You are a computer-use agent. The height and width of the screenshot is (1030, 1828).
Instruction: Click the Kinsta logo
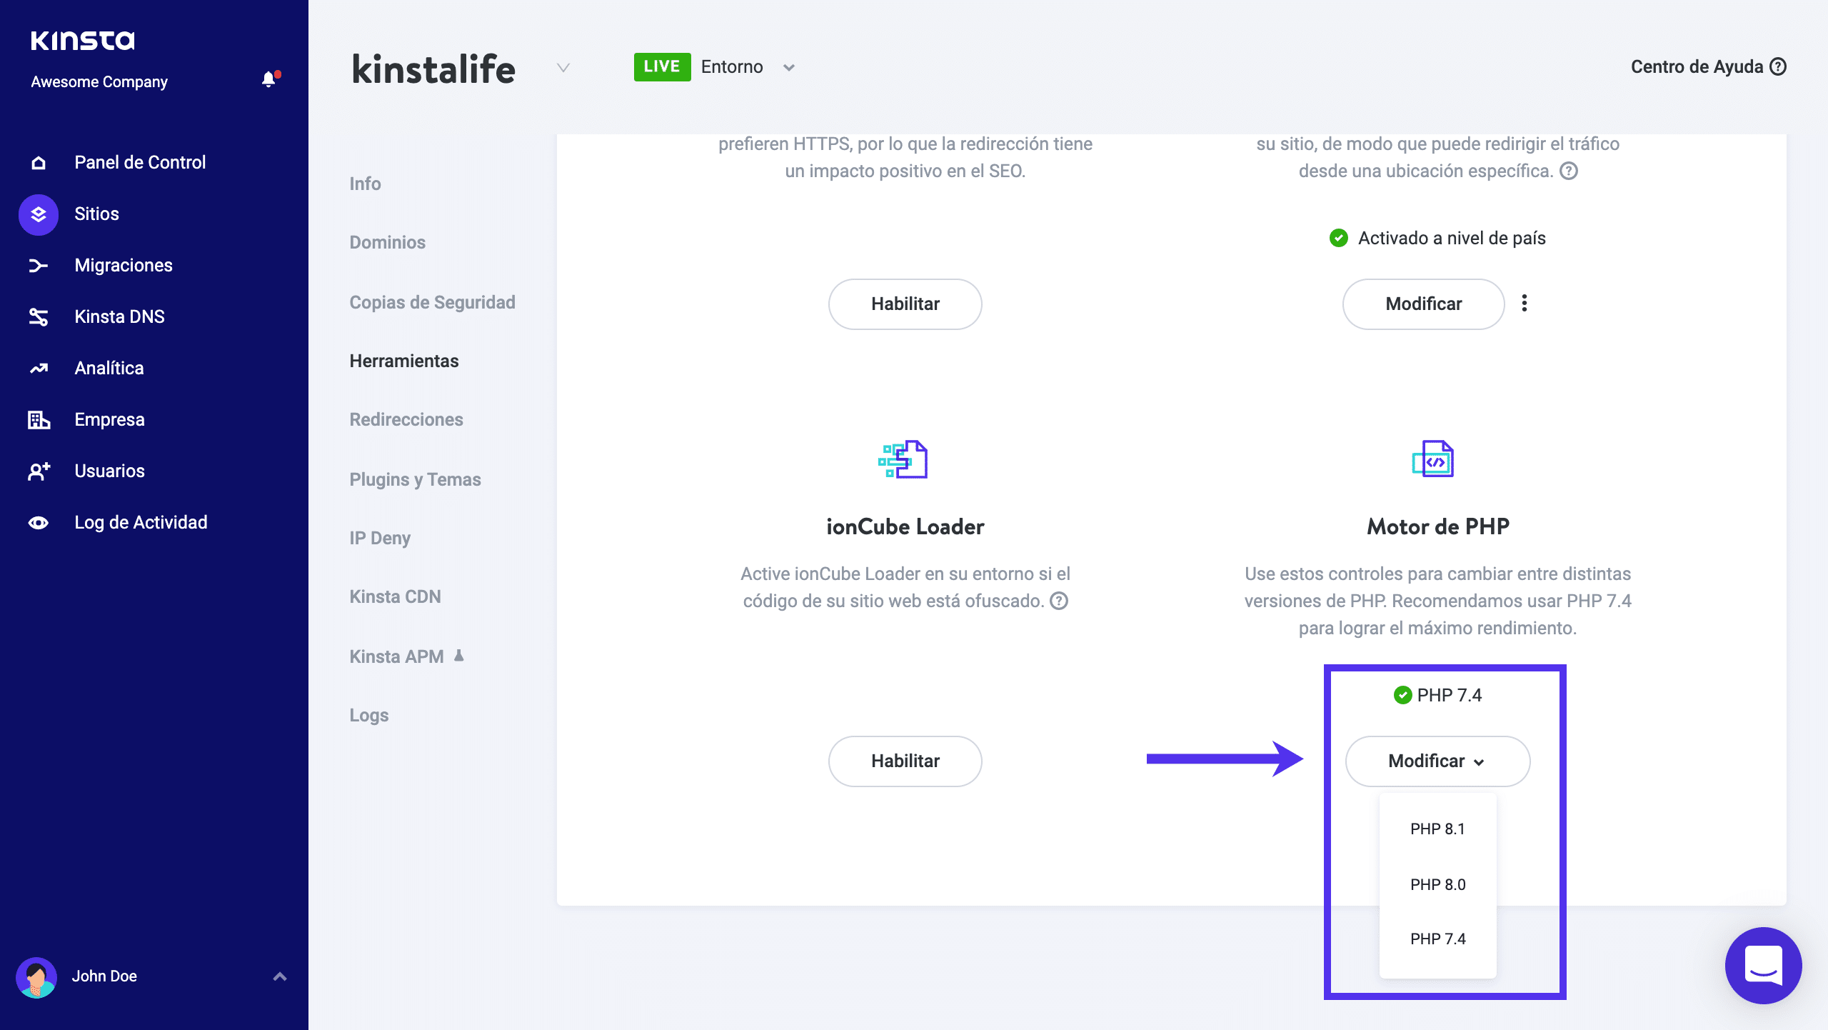83,41
